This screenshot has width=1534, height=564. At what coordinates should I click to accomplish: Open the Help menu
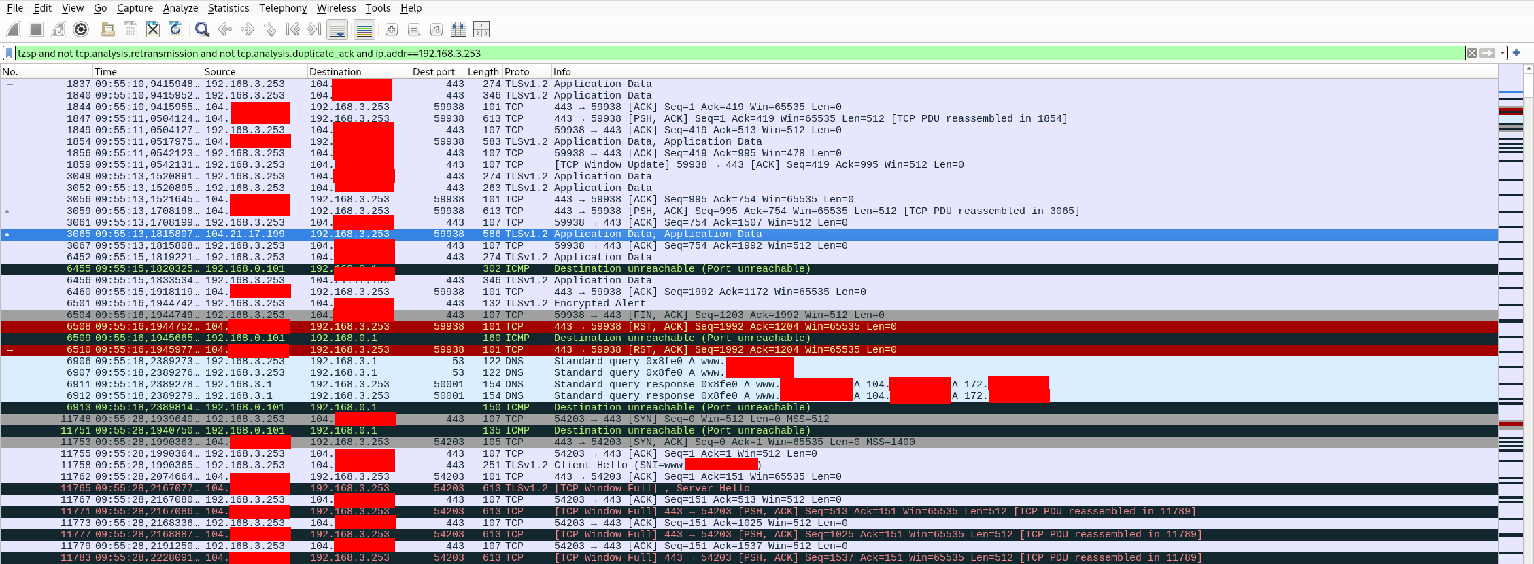pos(411,8)
